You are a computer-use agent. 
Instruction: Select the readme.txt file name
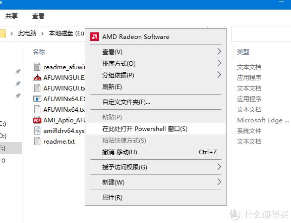(x=59, y=142)
